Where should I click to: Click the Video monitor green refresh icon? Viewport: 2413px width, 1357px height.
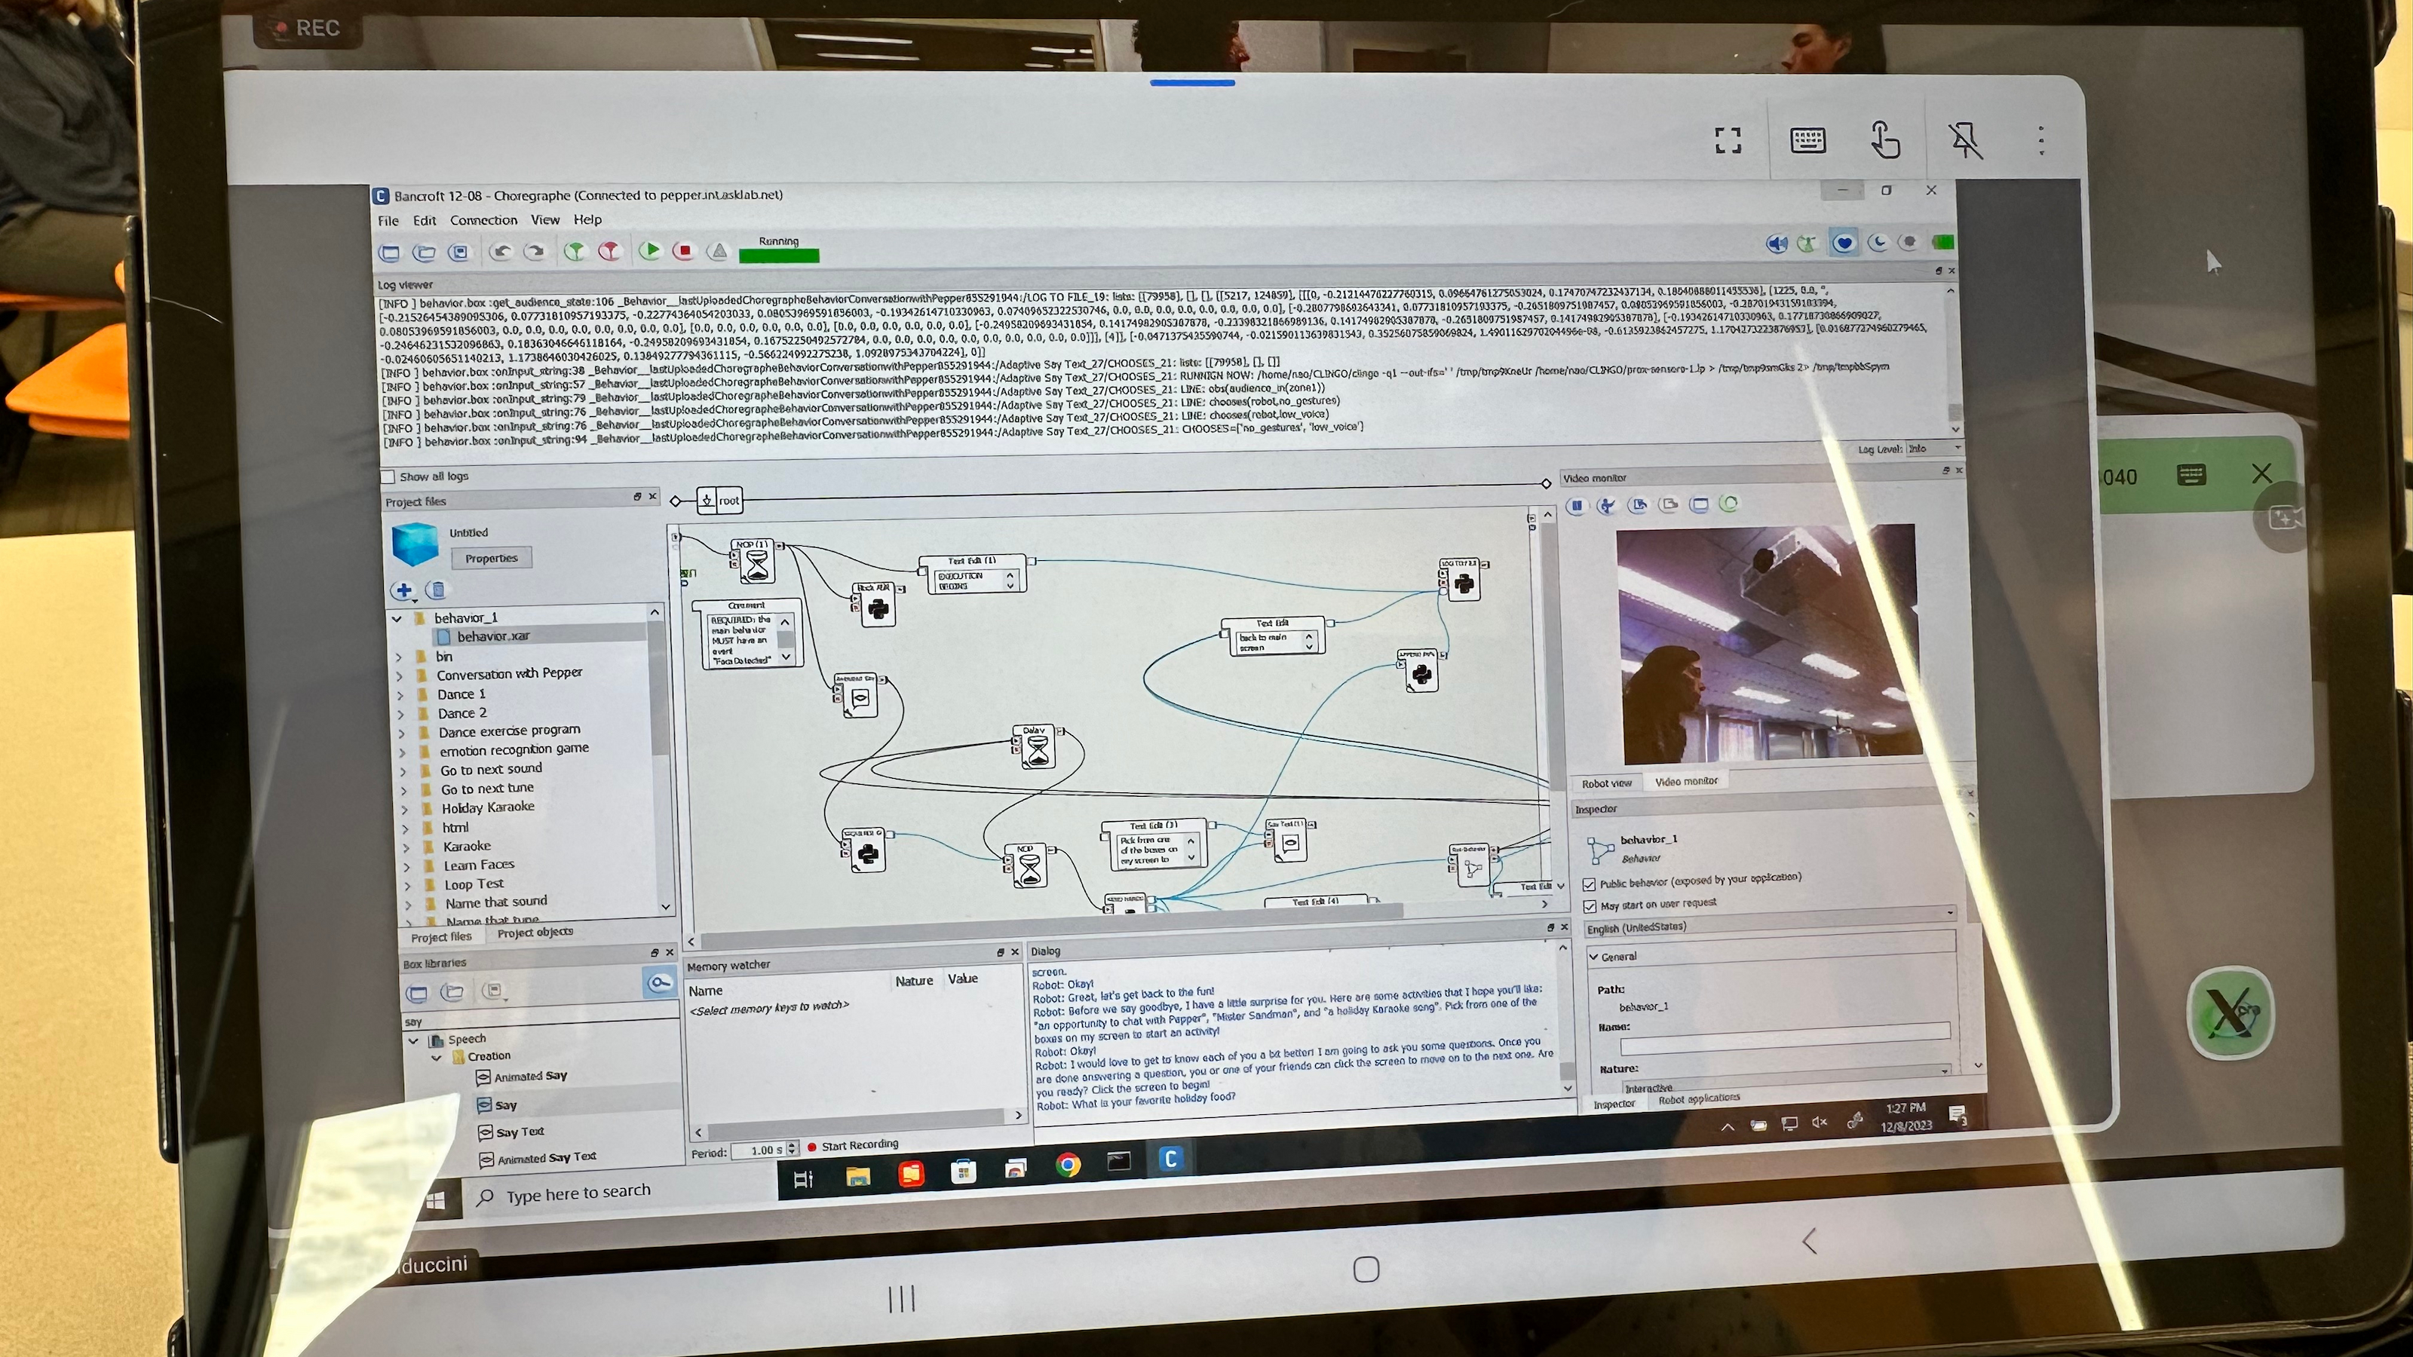point(1729,504)
